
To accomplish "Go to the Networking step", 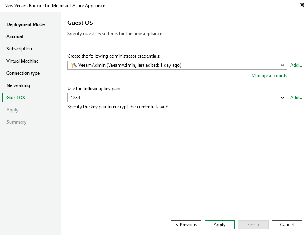I will click(18, 85).
